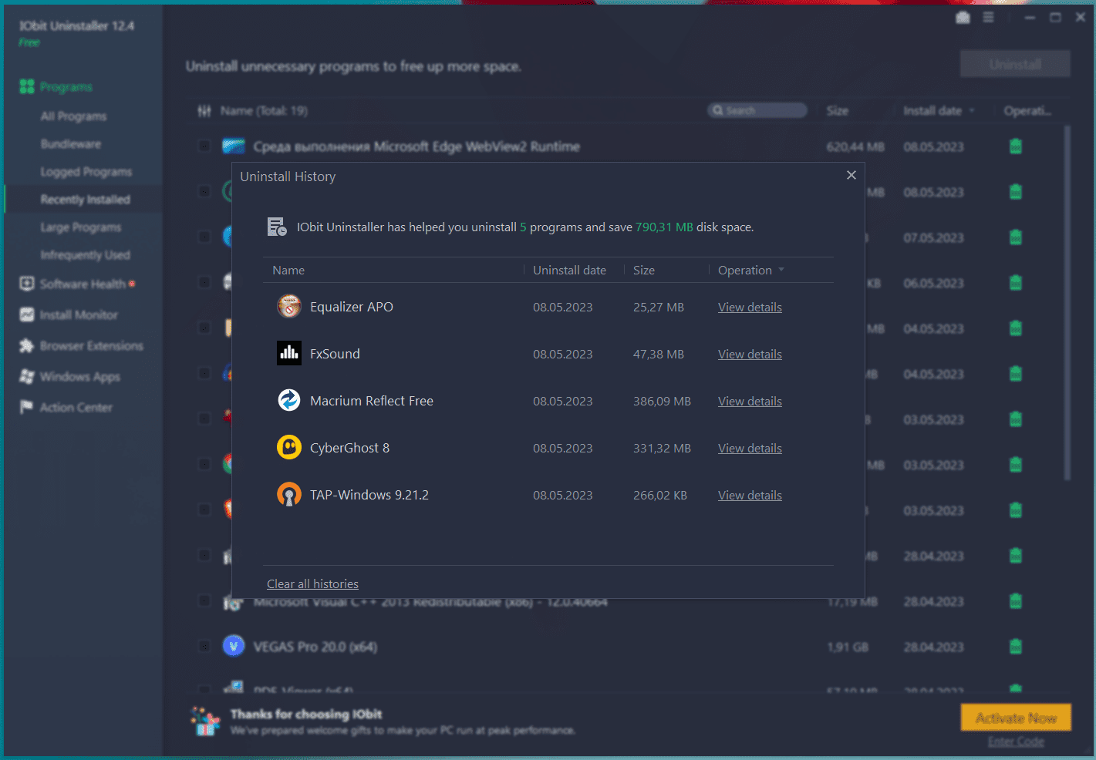
Task: Click the Name (Total: 19) column header
Action: (264, 111)
